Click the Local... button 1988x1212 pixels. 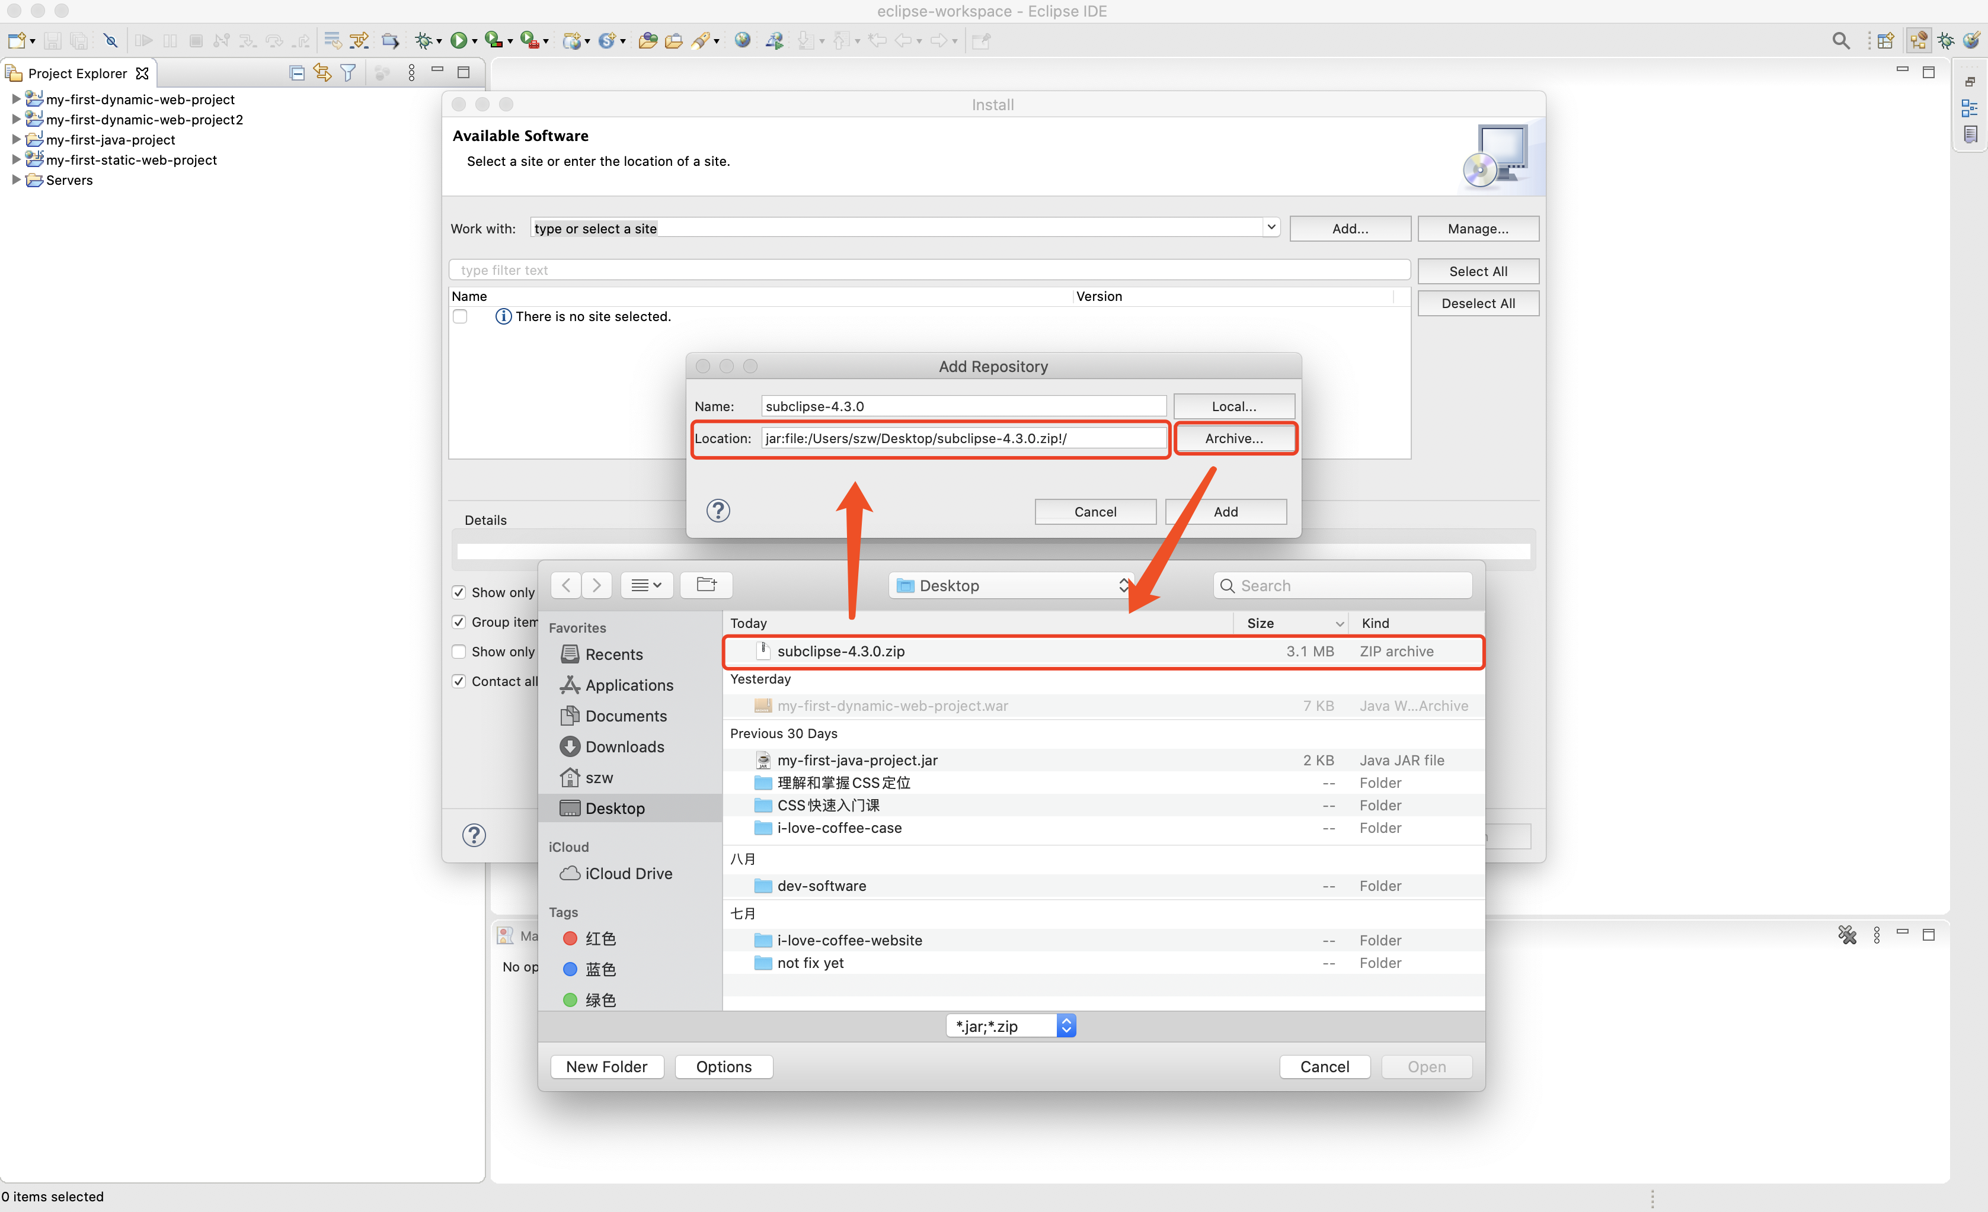(x=1233, y=406)
